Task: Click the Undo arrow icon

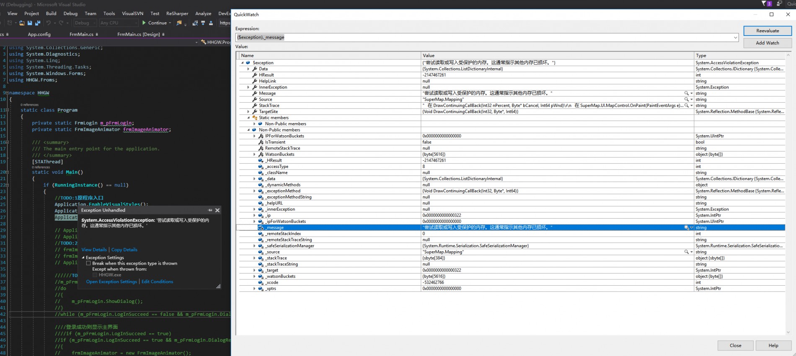Action: pos(49,23)
